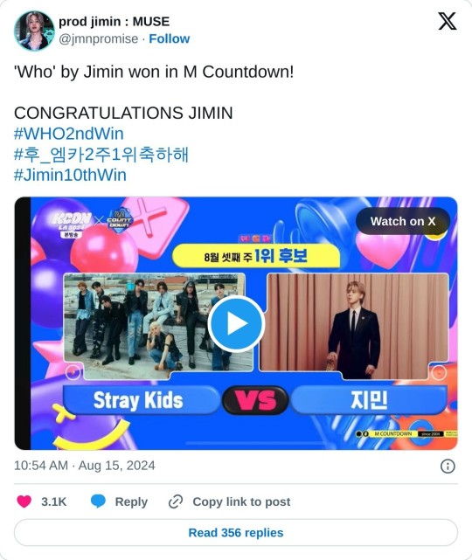Click the Reply text label
472x560 pixels.
pos(131,501)
